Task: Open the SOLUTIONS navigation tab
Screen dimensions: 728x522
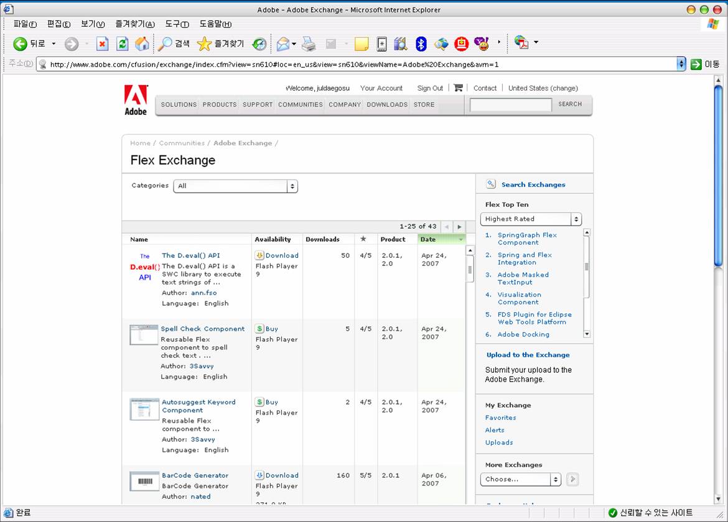Action: [179, 104]
